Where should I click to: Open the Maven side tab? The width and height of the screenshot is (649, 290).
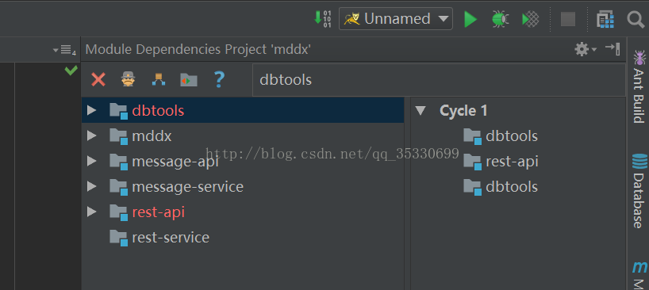639,276
